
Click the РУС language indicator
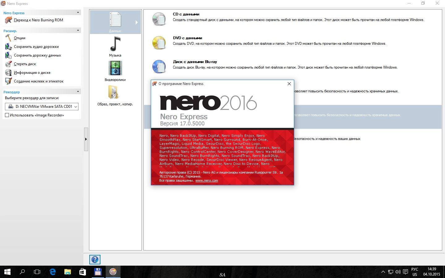point(415,269)
